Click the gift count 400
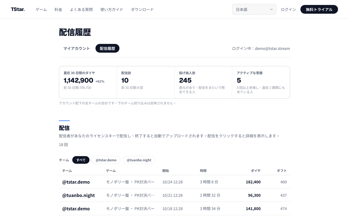This screenshot has height=218, width=349. (284, 182)
